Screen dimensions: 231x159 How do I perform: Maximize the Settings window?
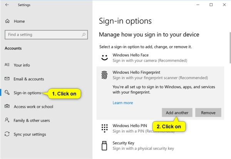coord(211,5)
